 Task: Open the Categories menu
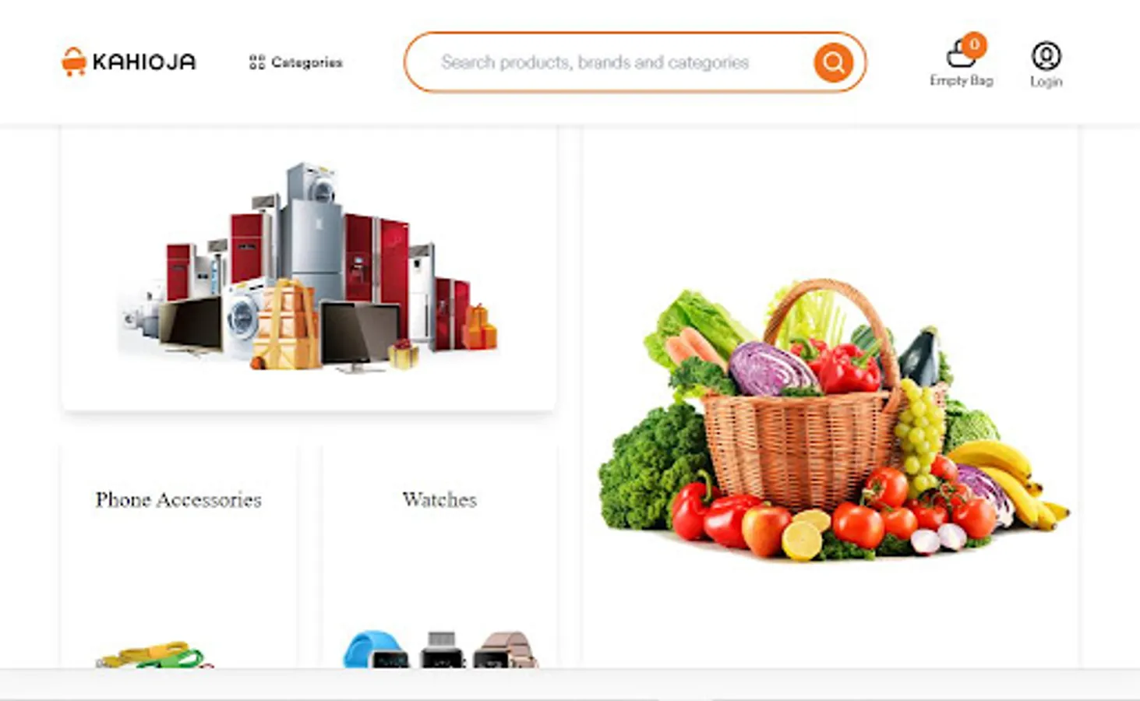click(x=296, y=62)
